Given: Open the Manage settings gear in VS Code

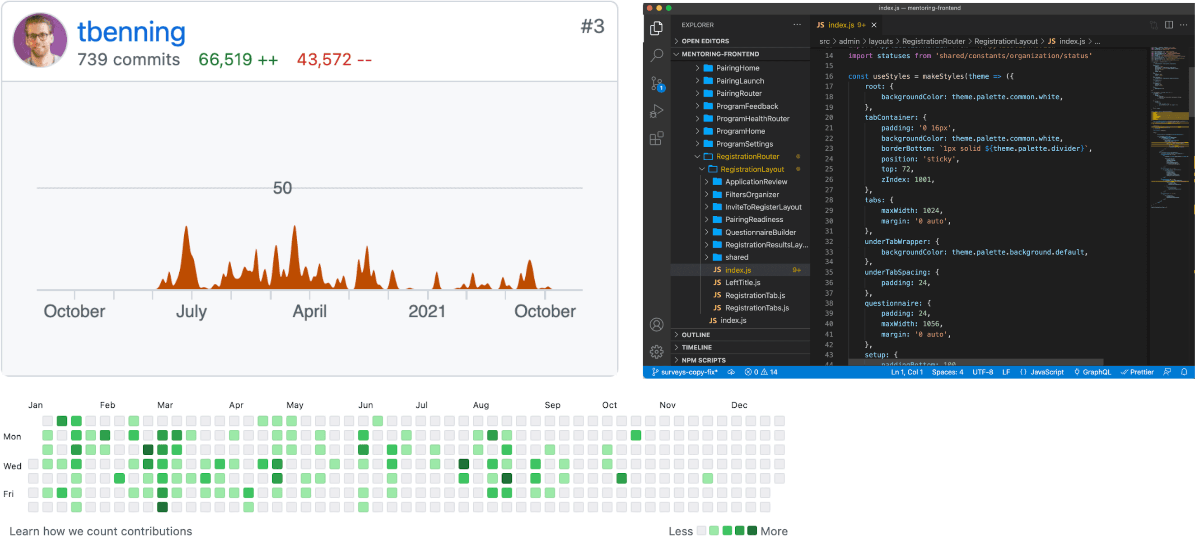Looking at the screenshot, I should pos(657,352).
